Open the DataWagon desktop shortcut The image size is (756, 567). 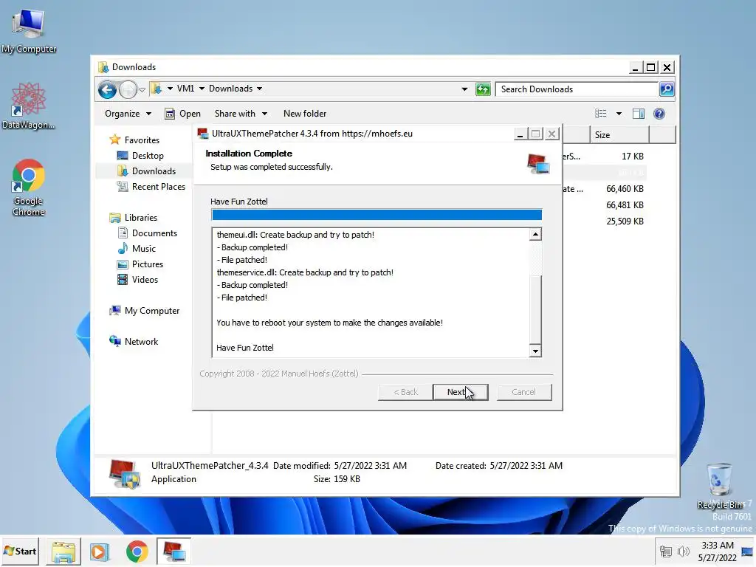(x=29, y=106)
